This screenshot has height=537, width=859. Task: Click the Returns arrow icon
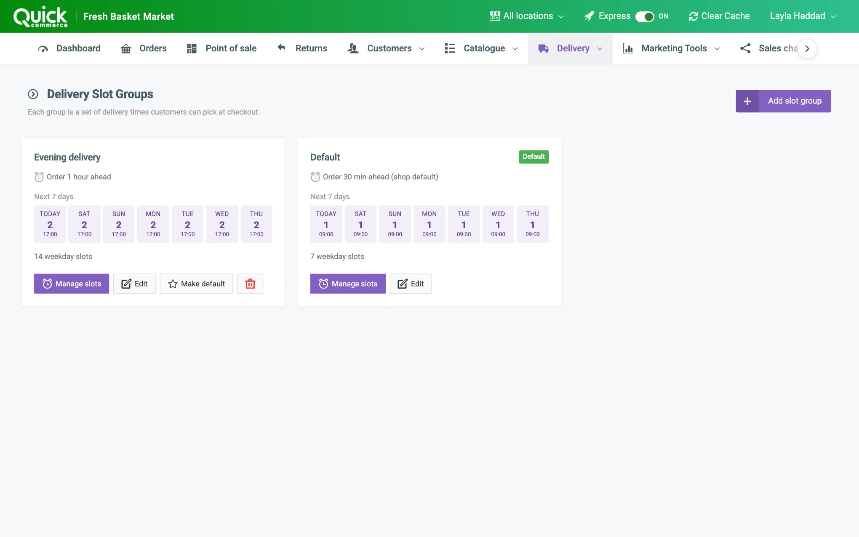[x=281, y=48]
